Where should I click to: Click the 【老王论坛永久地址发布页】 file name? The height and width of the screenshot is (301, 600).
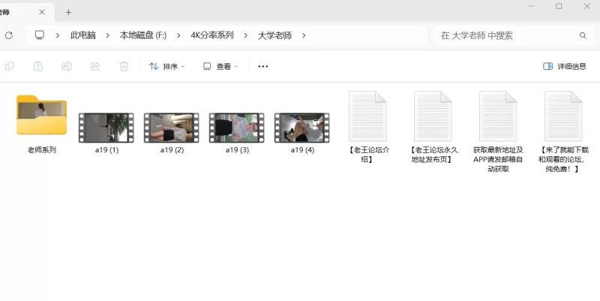433,155
